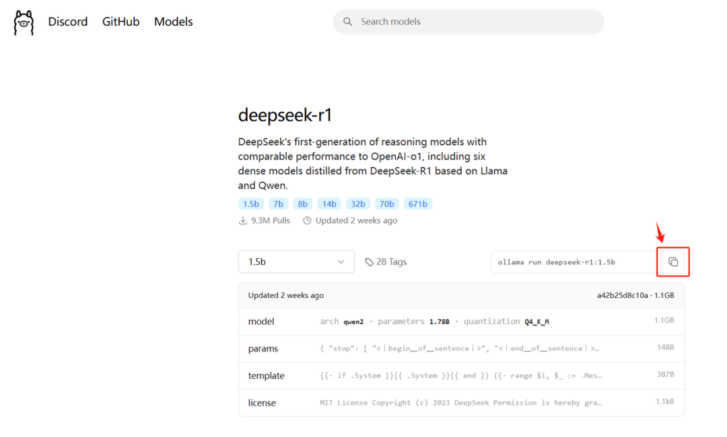Select the 7b size tag
Viewport: 727px width, 437px height.
(x=278, y=204)
